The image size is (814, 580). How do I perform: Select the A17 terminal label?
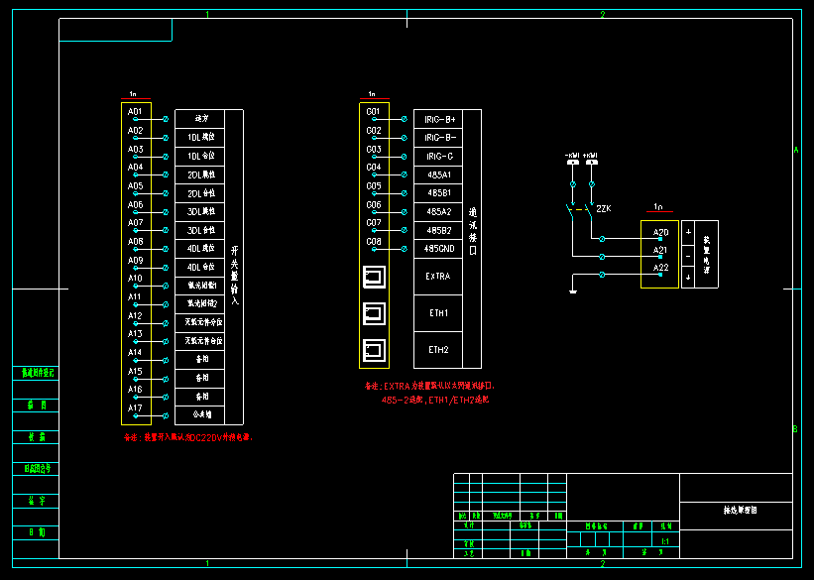point(135,407)
